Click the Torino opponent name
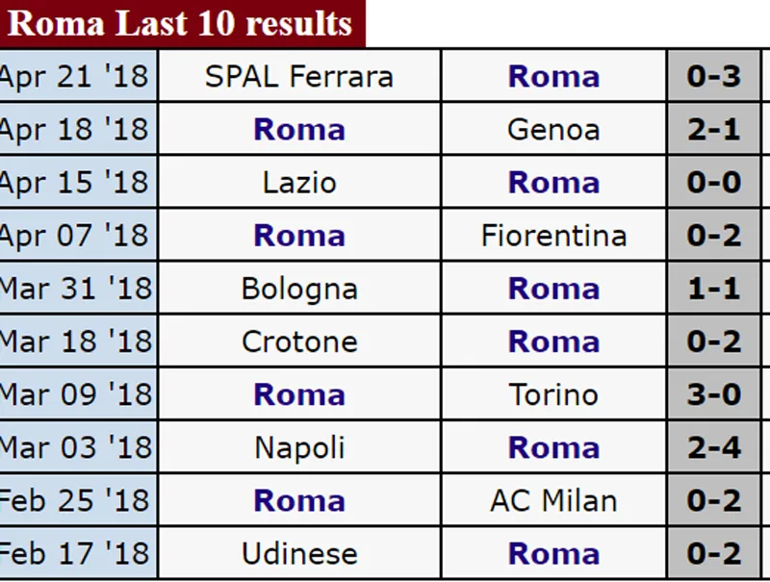 tap(553, 394)
